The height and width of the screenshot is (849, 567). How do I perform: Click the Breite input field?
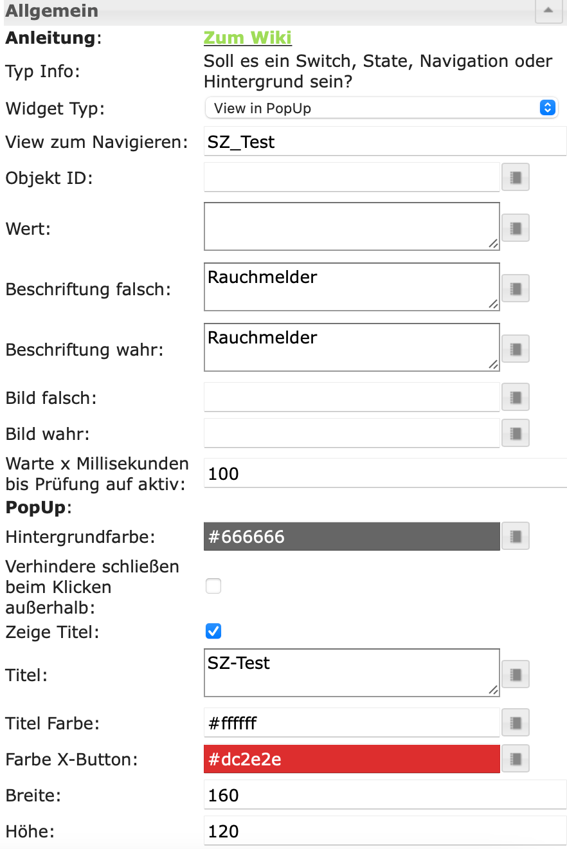coord(384,796)
